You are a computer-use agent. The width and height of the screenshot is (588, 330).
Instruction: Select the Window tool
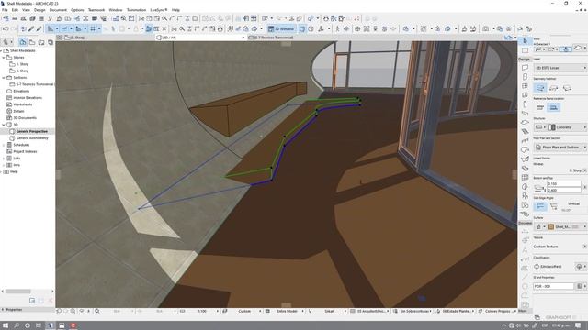525,86
